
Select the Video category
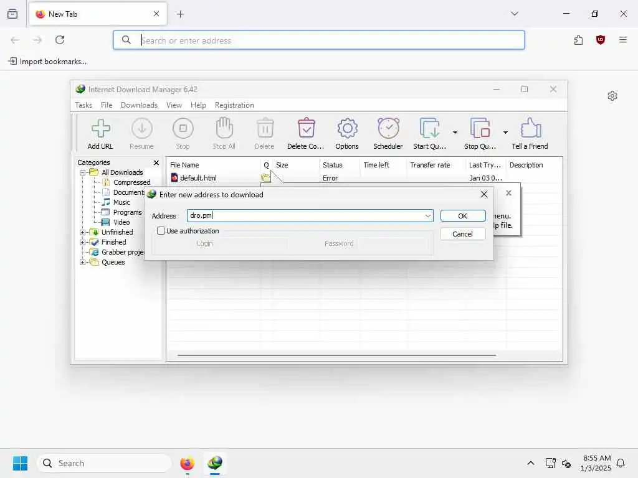coord(121,222)
